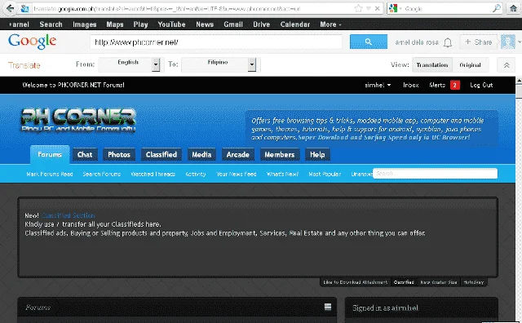Open the Arcade tab
The height and width of the screenshot is (323, 522).
coord(237,154)
